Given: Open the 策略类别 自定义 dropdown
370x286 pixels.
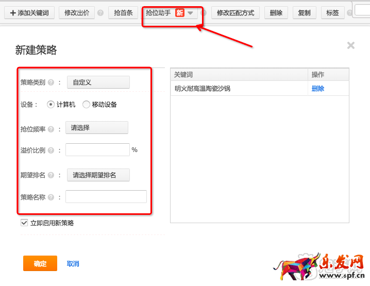Looking at the screenshot, I should click(x=98, y=82).
